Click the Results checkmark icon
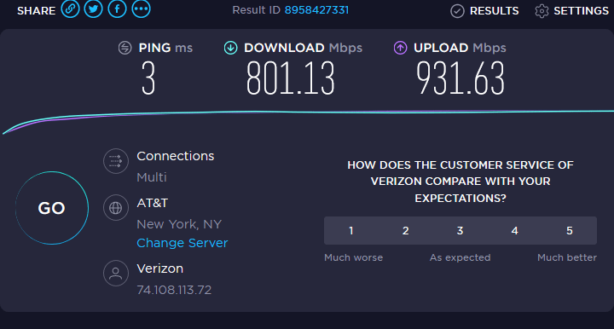The height and width of the screenshot is (329, 614). [x=457, y=11]
